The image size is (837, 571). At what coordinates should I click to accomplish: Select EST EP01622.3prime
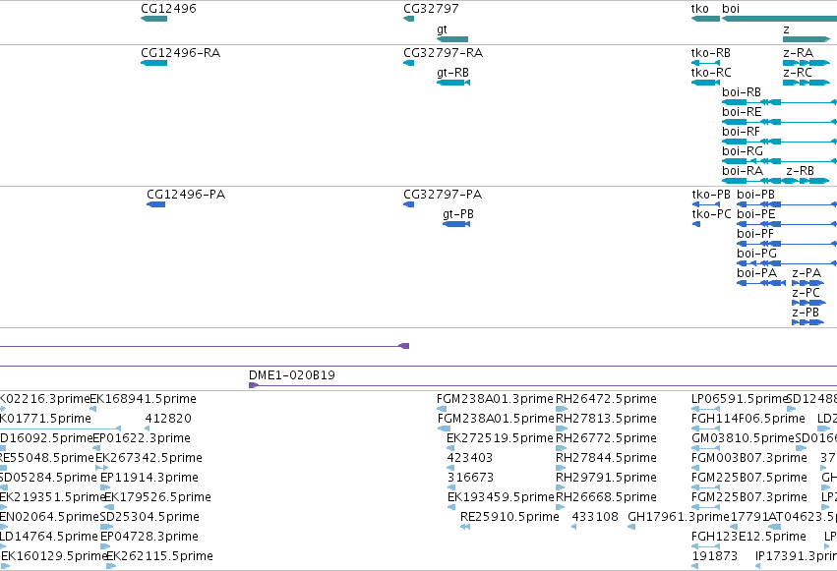click(x=96, y=449)
